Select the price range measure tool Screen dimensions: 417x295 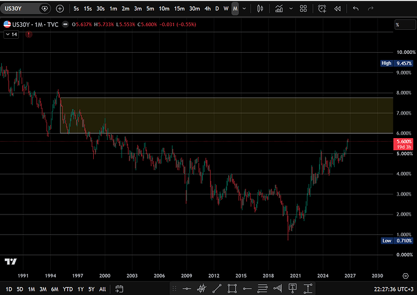pyautogui.click(x=307, y=288)
